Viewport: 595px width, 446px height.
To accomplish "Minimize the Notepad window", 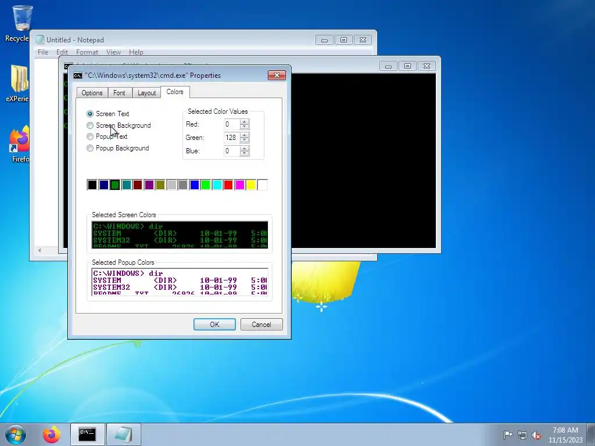I will [x=324, y=40].
